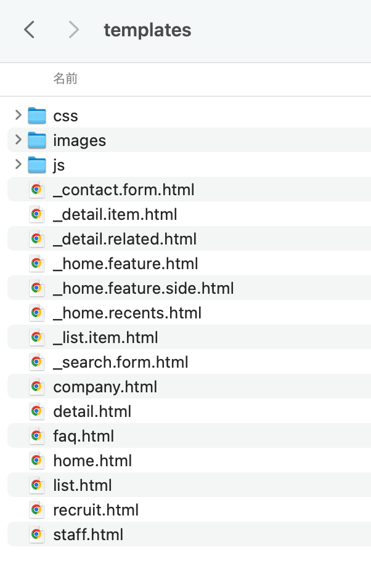Click the Chrome icon beside staff.html
This screenshot has width=371, height=566.
(x=36, y=535)
